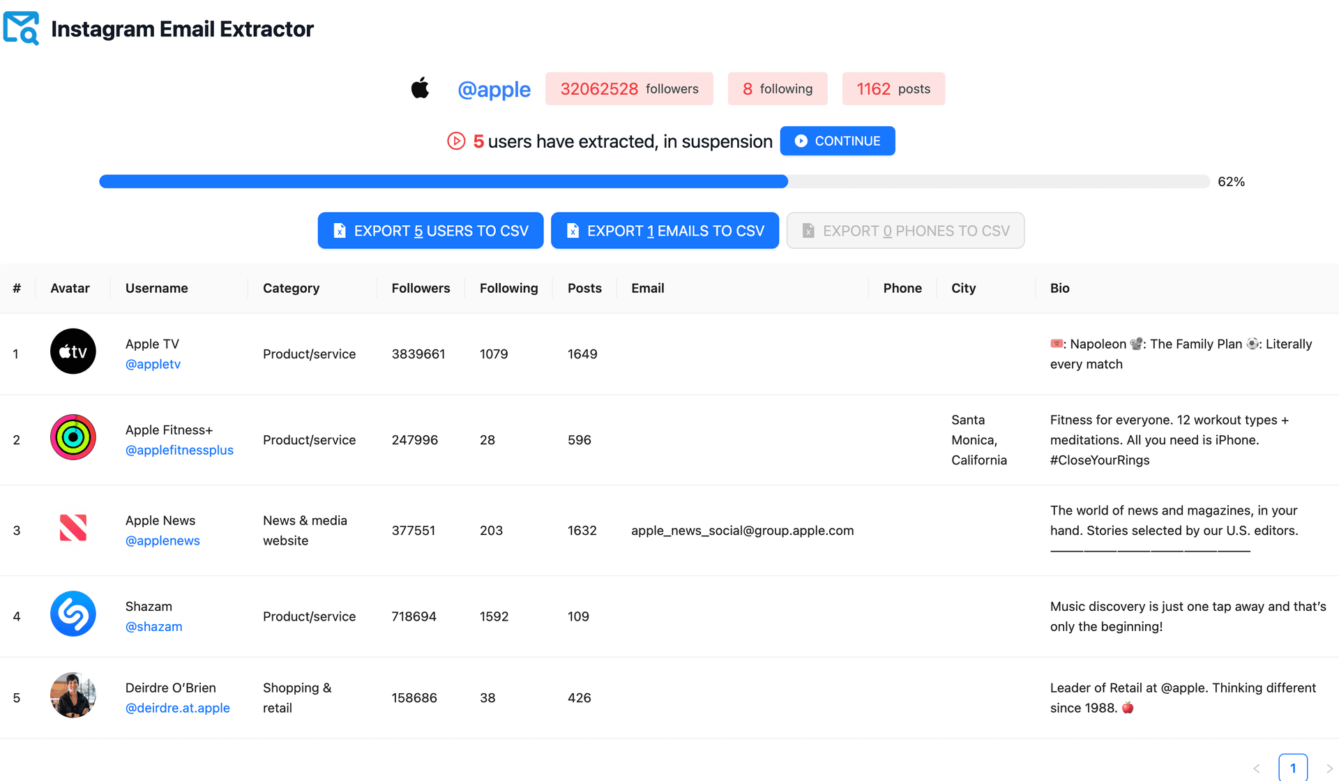Click Deirdre O'Brien's avatar photo
Viewport: 1339px width, 781px height.
(x=73, y=695)
